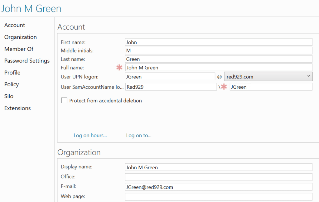Click the E-mail field
Image resolution: width=319 pixels, height=202 pixels.
(218, 187)
